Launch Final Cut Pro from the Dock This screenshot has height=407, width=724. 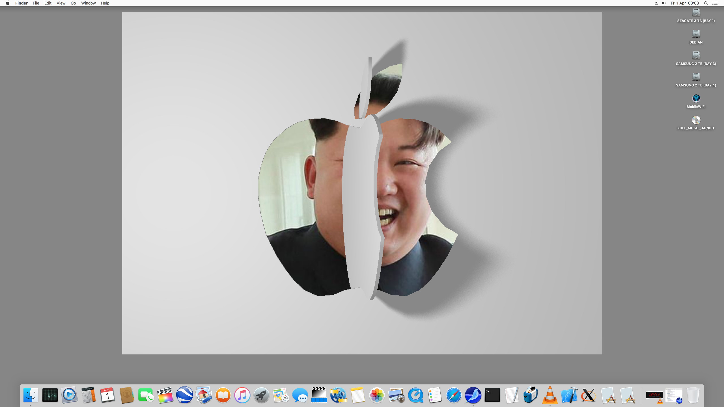(x=165, y=395)
